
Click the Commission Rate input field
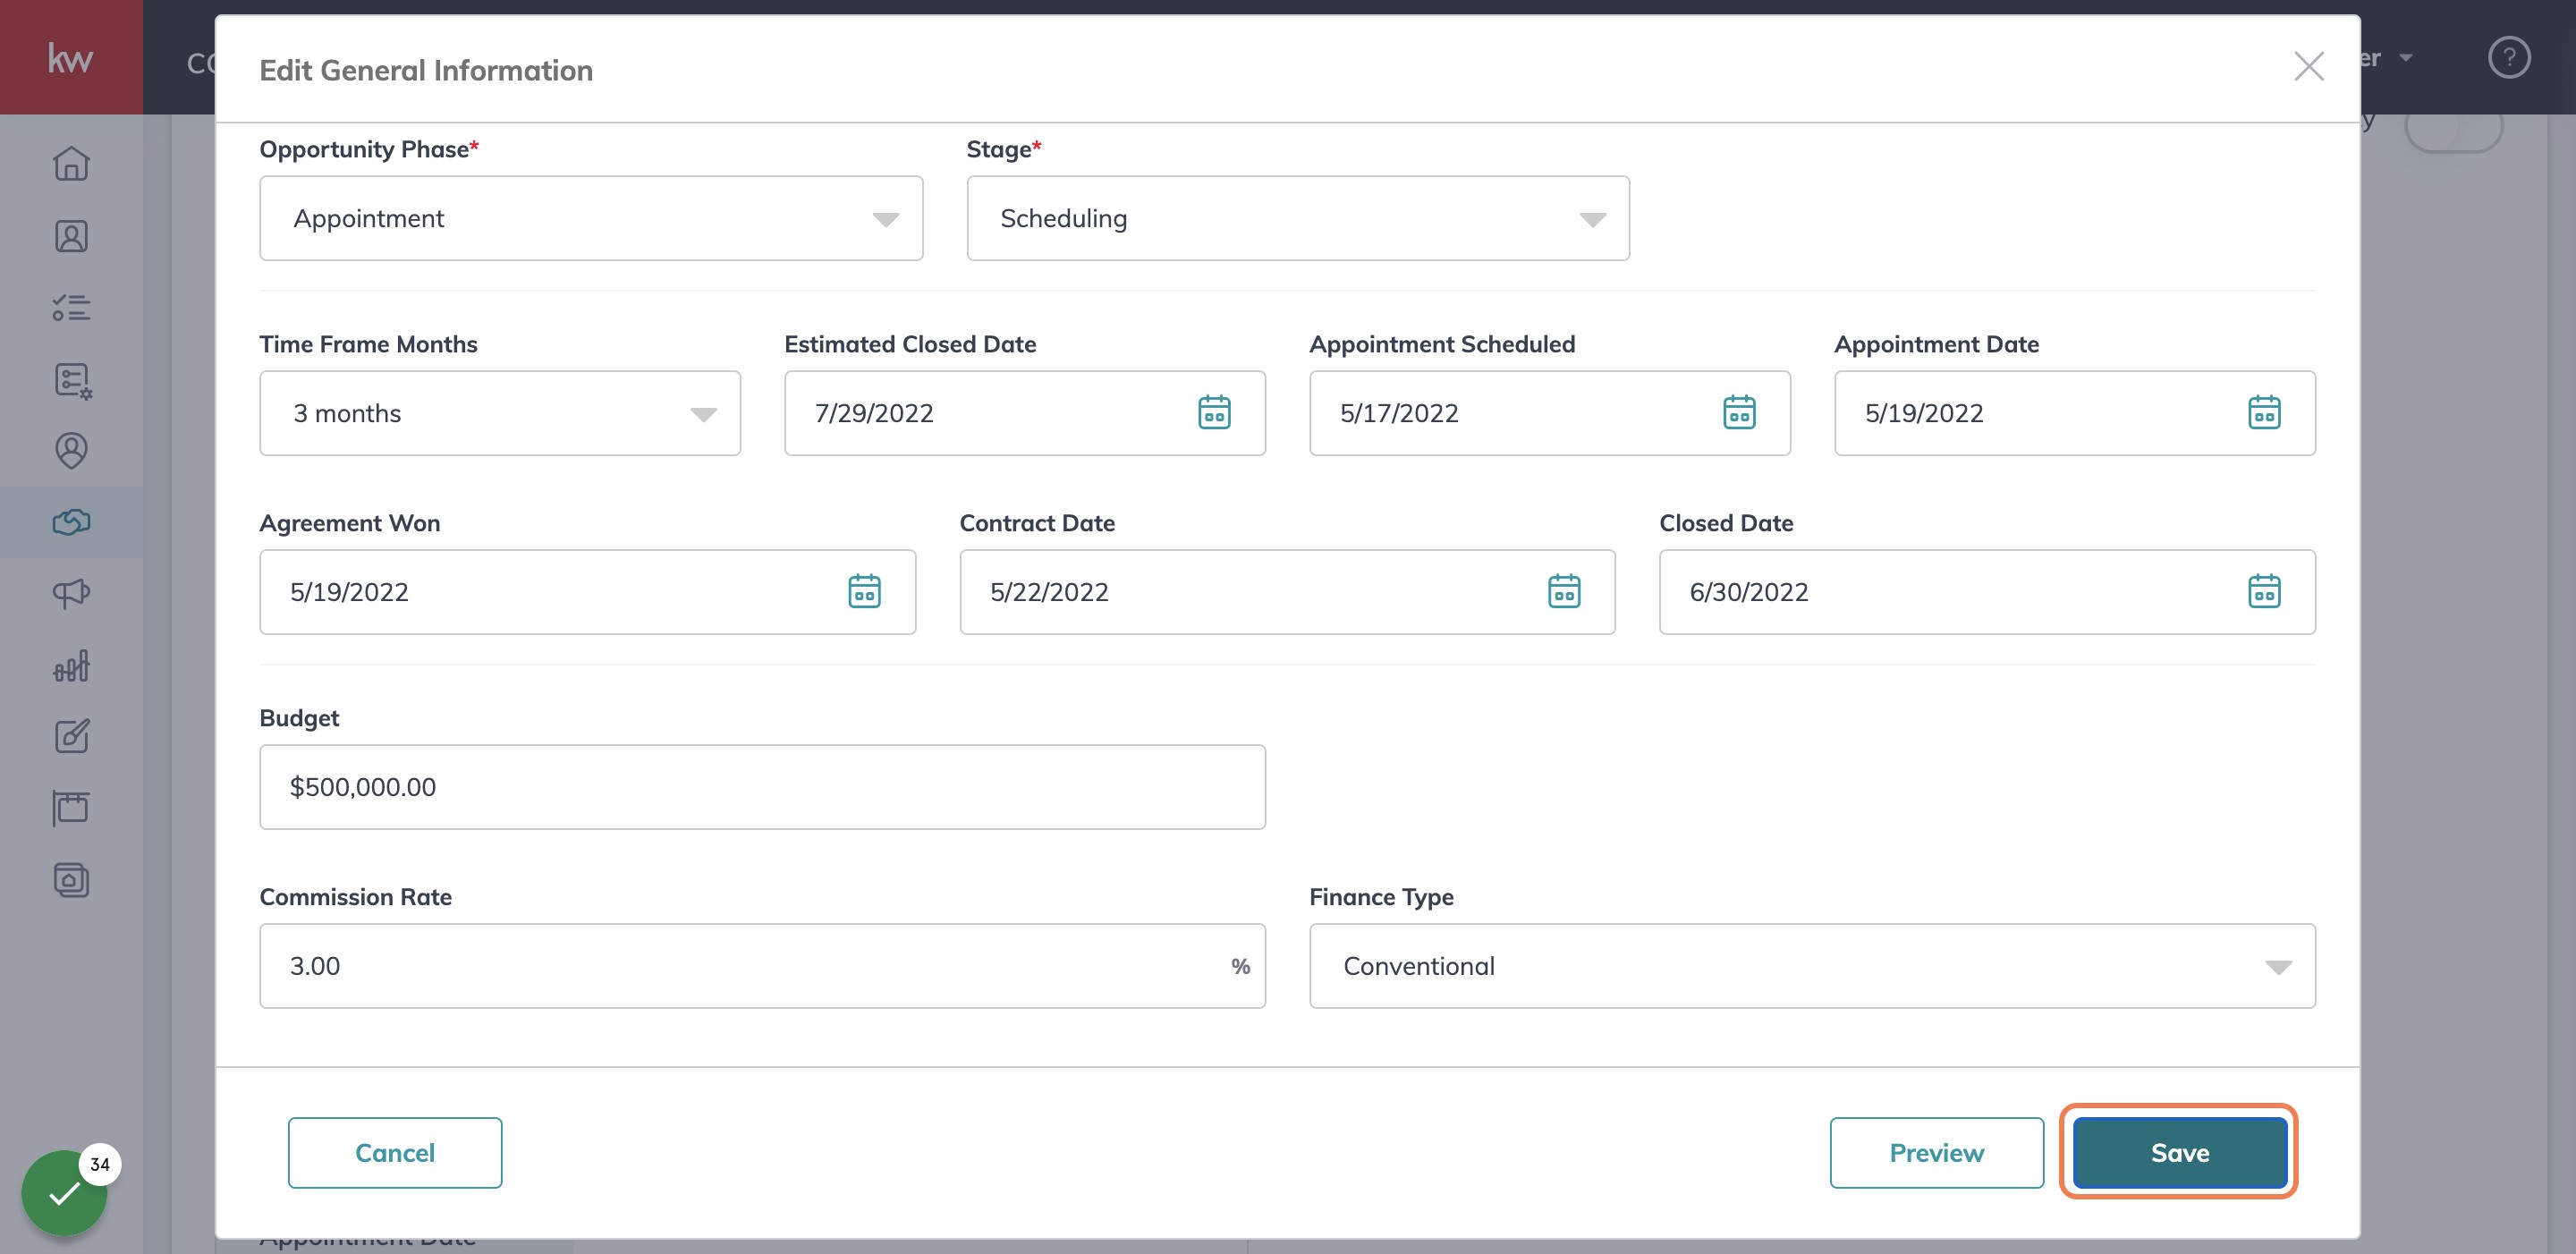pos(762,966)
